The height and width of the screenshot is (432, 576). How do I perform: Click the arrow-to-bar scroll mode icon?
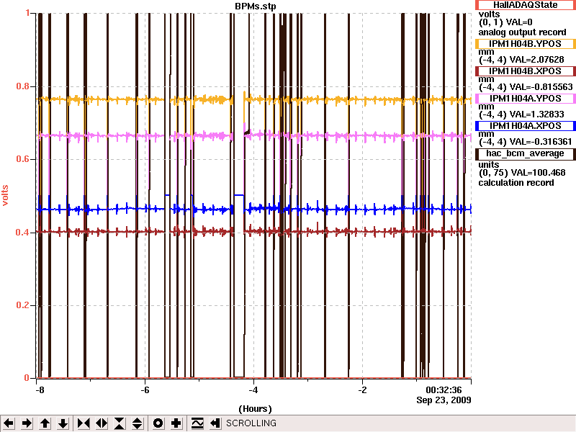click(215, 423)
